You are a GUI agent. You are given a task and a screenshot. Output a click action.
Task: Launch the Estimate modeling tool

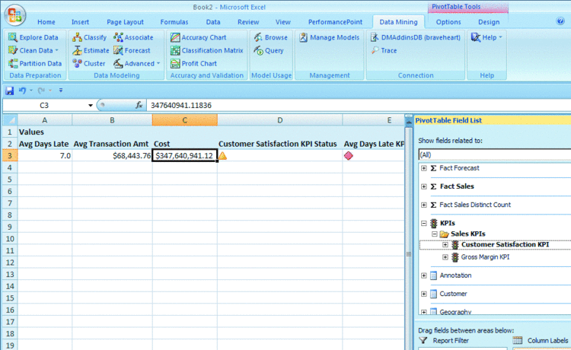[91, 50]
